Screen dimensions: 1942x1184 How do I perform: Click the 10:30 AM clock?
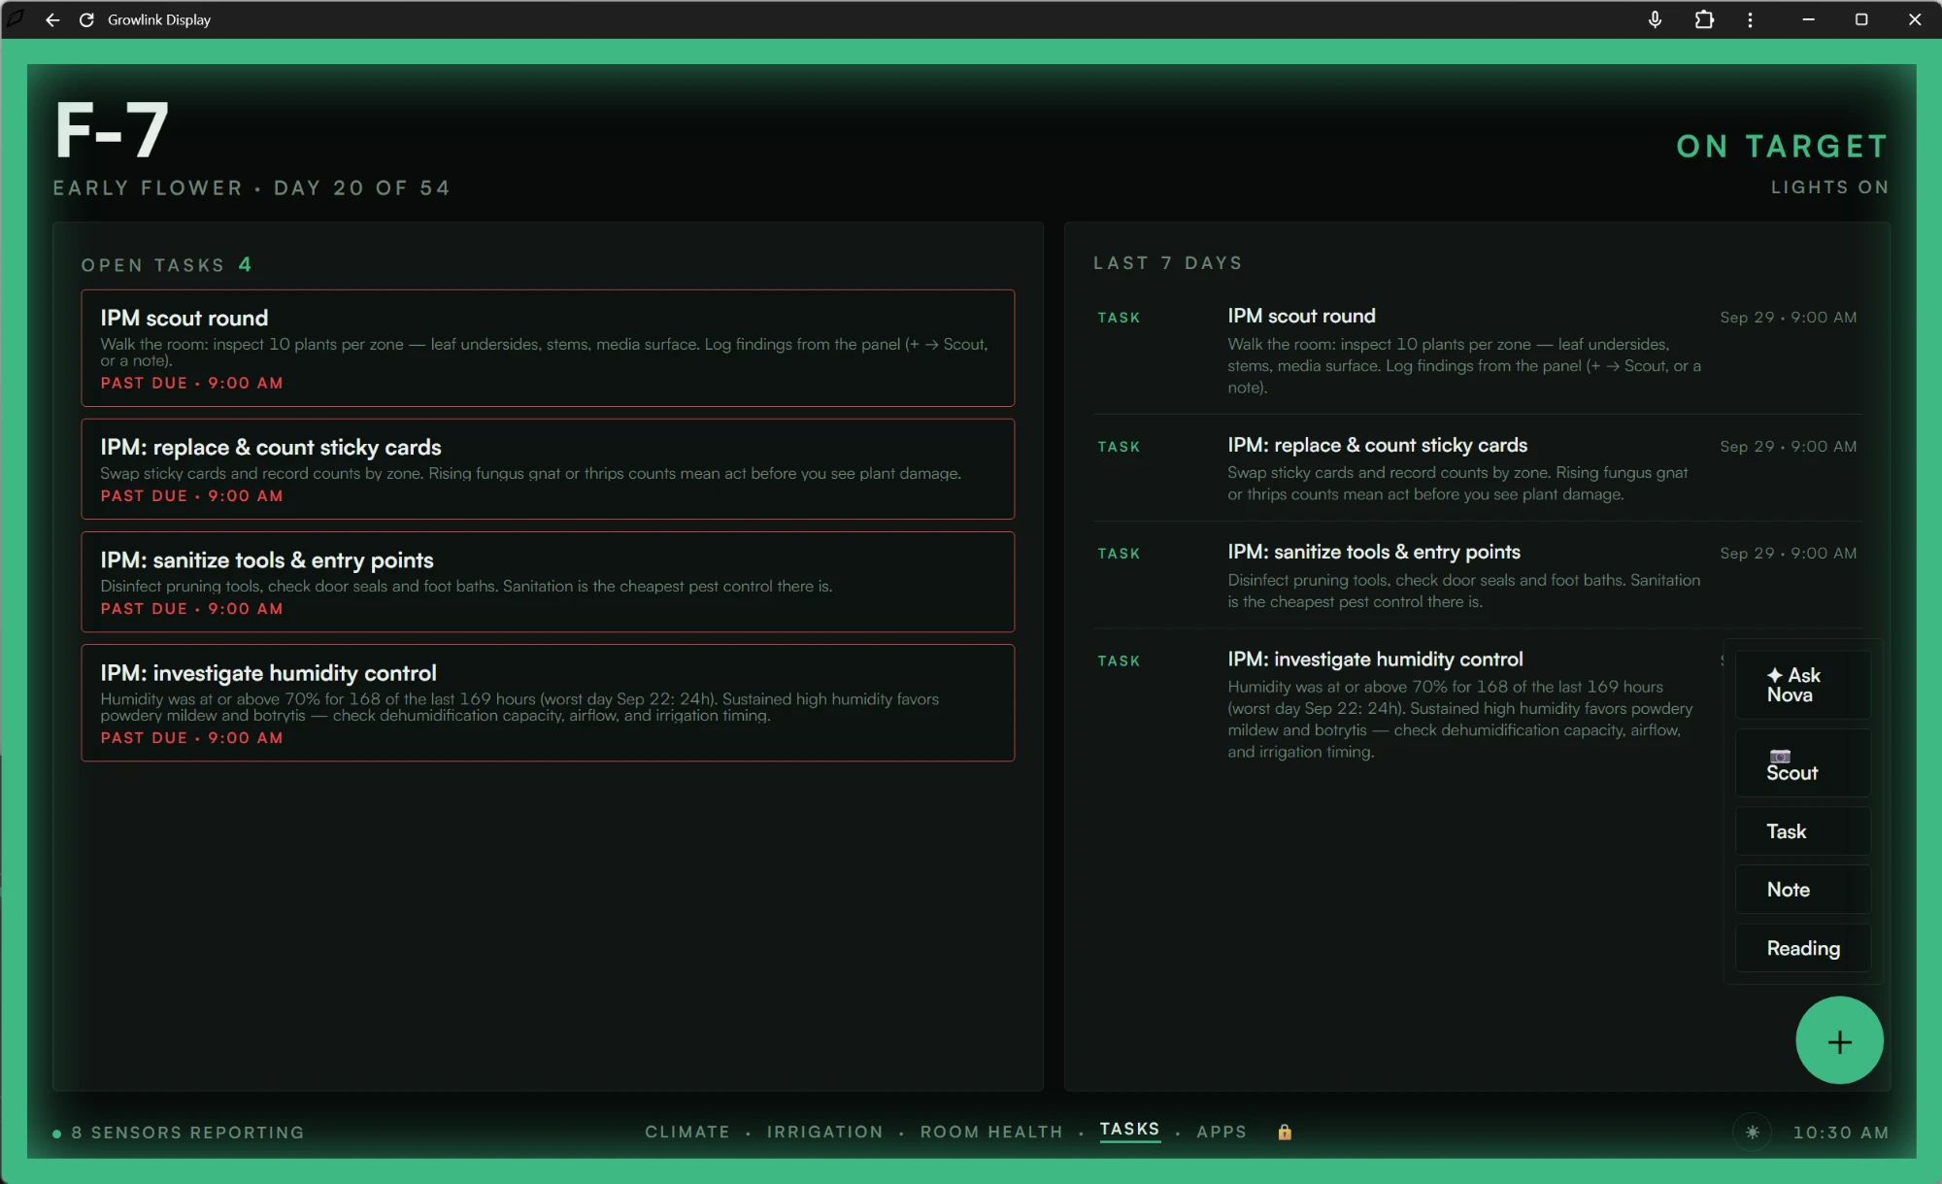coord(1840,1133)
